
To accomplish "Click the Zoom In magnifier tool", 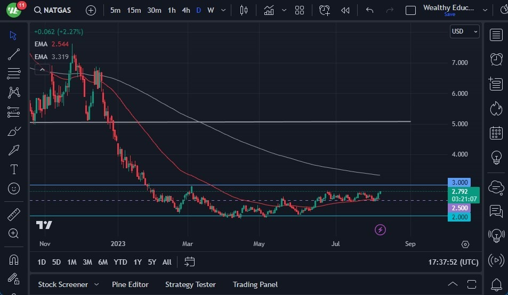I will pos(14,233).
